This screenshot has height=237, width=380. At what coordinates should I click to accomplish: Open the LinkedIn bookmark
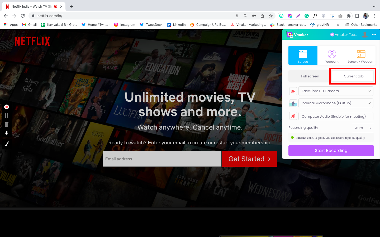pyautogui.click(x=176, y=25)
